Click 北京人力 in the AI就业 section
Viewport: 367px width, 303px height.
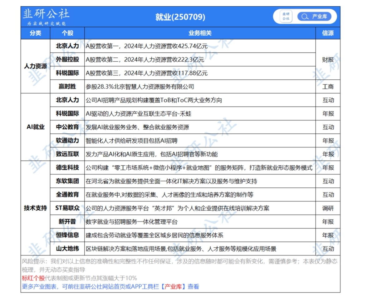tap(67, 100)
